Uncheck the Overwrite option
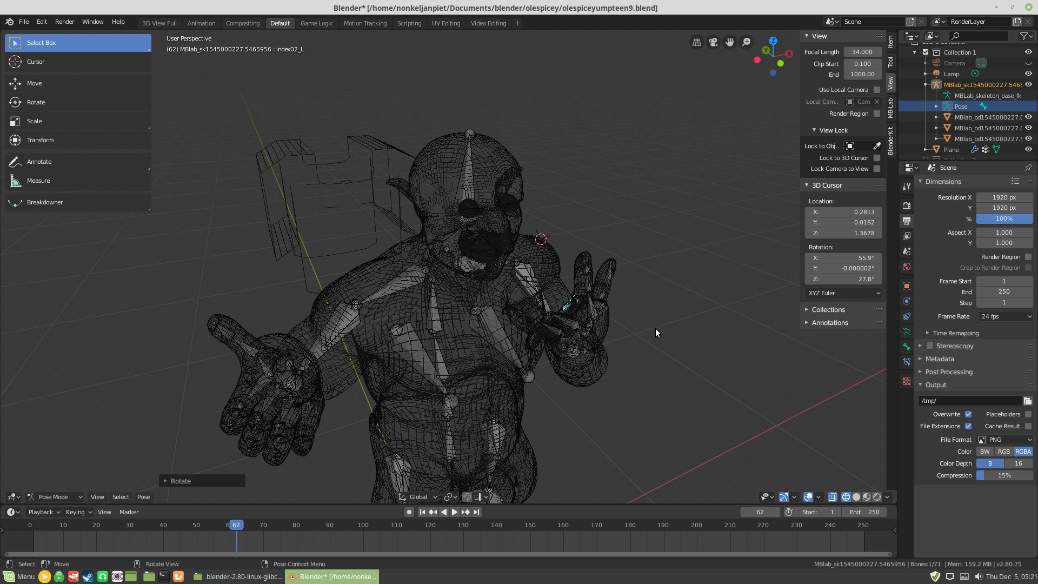This screenshot has height=584, width=1038. click(968, 414)
